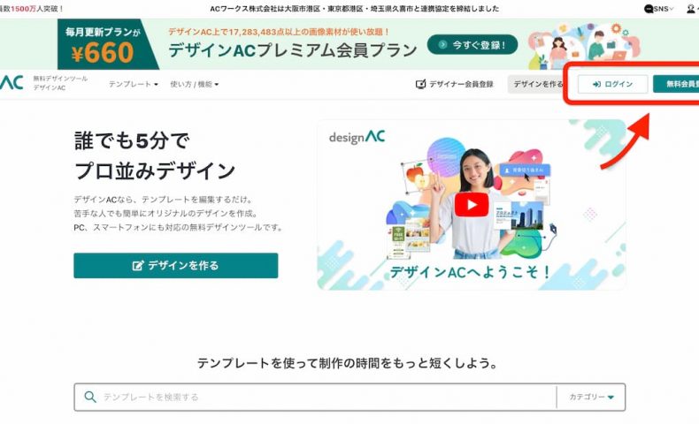Click the AC logo in the header
Image resolution: width=699 pixels, height=424 pixels.
(x=12, y=83)
